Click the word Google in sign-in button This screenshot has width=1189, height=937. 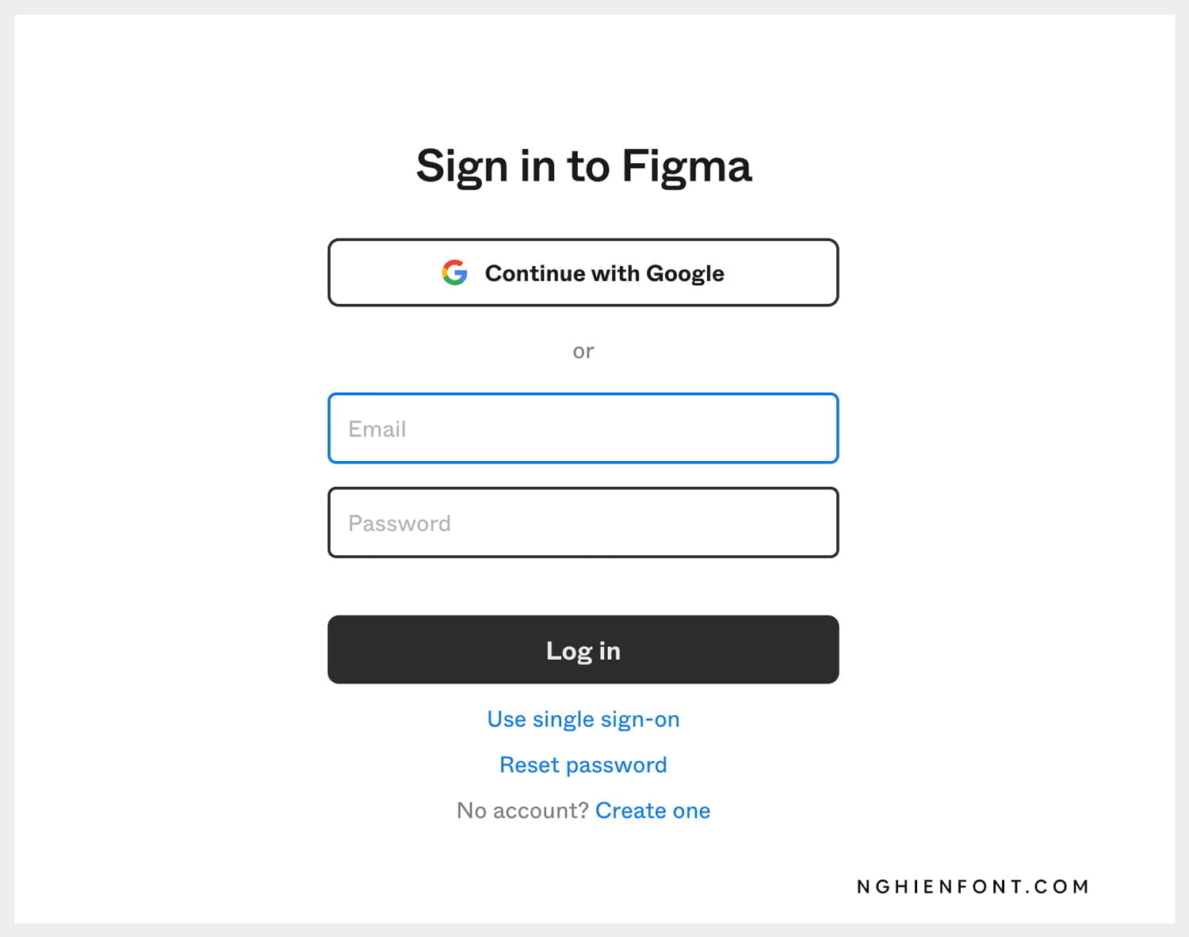[685, 273]
